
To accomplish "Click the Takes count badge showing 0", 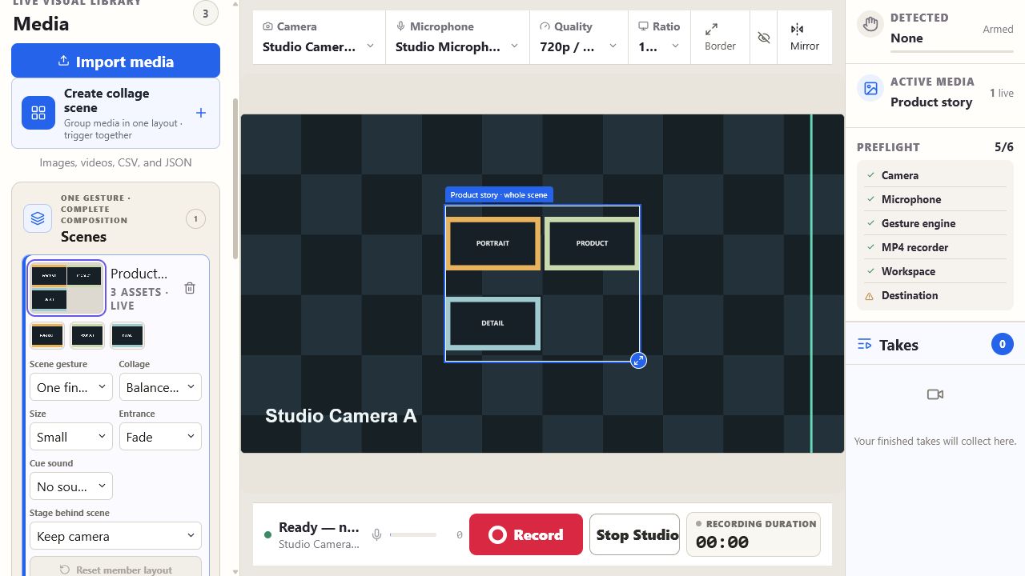I will [x=1002, y=345].
